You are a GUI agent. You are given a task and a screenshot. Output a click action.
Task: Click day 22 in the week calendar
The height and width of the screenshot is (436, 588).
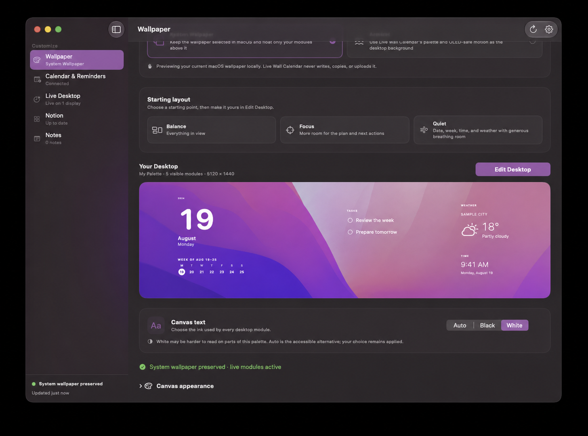pyautogui.click(x=212, y=272)
